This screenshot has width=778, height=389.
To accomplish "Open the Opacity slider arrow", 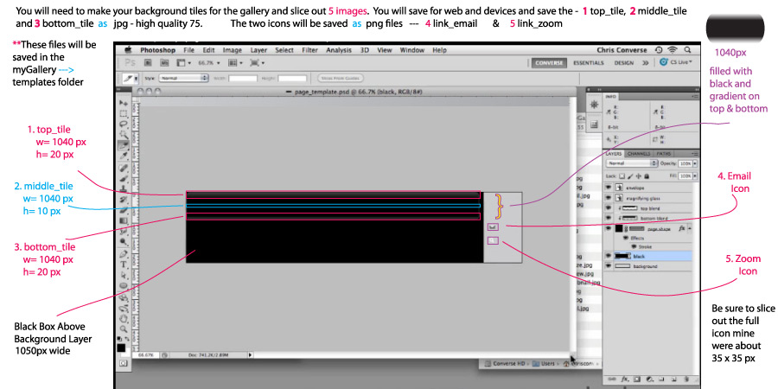I will [x=694, y=163].
